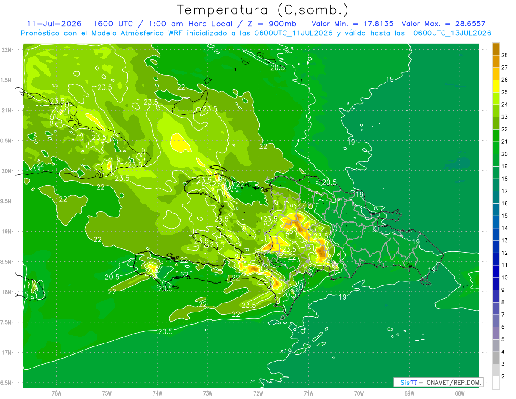Click the blue swatch between 12 and 13

coord(496,246)
